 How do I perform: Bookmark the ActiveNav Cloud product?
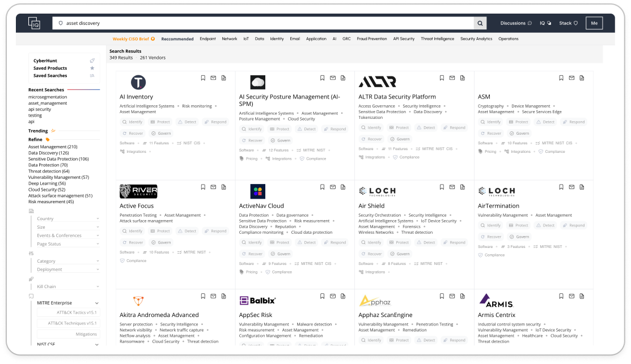(323, 187)
